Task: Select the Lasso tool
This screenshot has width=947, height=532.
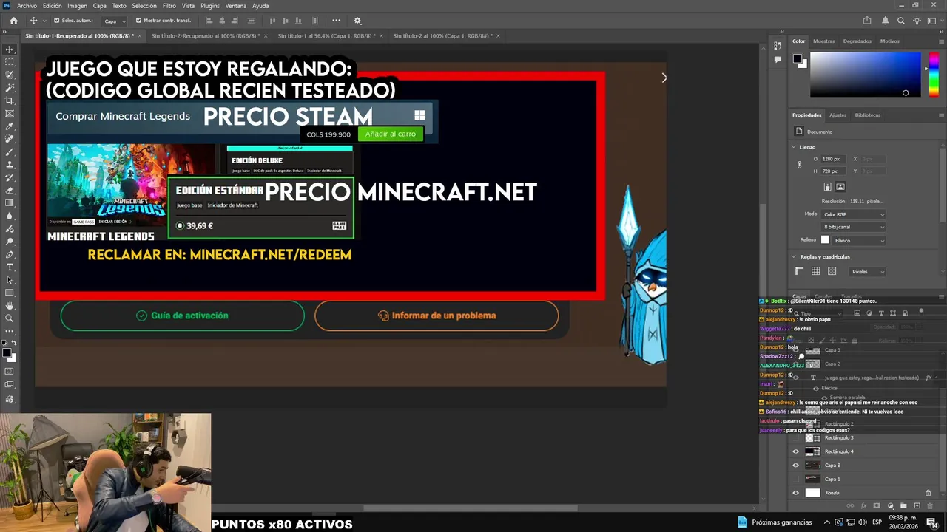Action: point(10,75)
